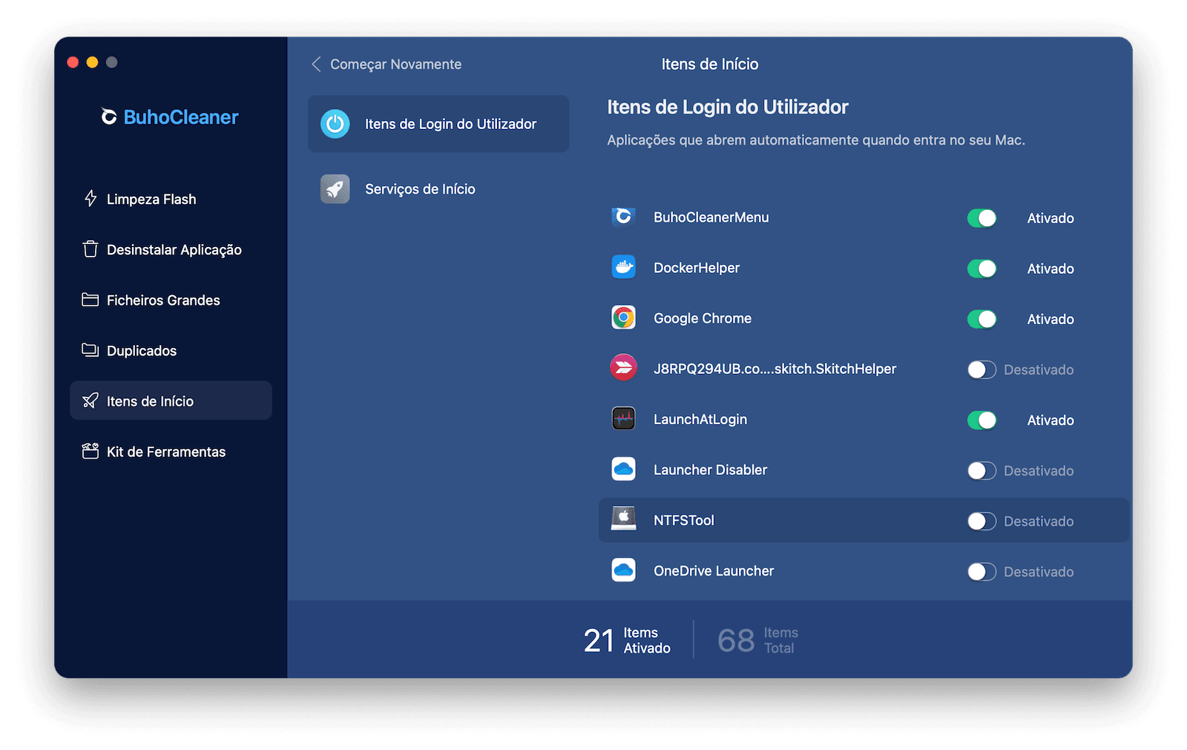Toggle Google Chrome's green switch off
Viewport: 1187px width, 750px height.
[x=982, y=319]
